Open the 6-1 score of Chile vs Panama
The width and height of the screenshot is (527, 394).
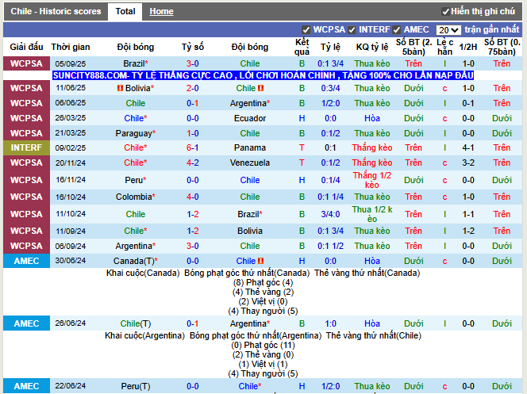pyautogui.click(x=193, y=147)
